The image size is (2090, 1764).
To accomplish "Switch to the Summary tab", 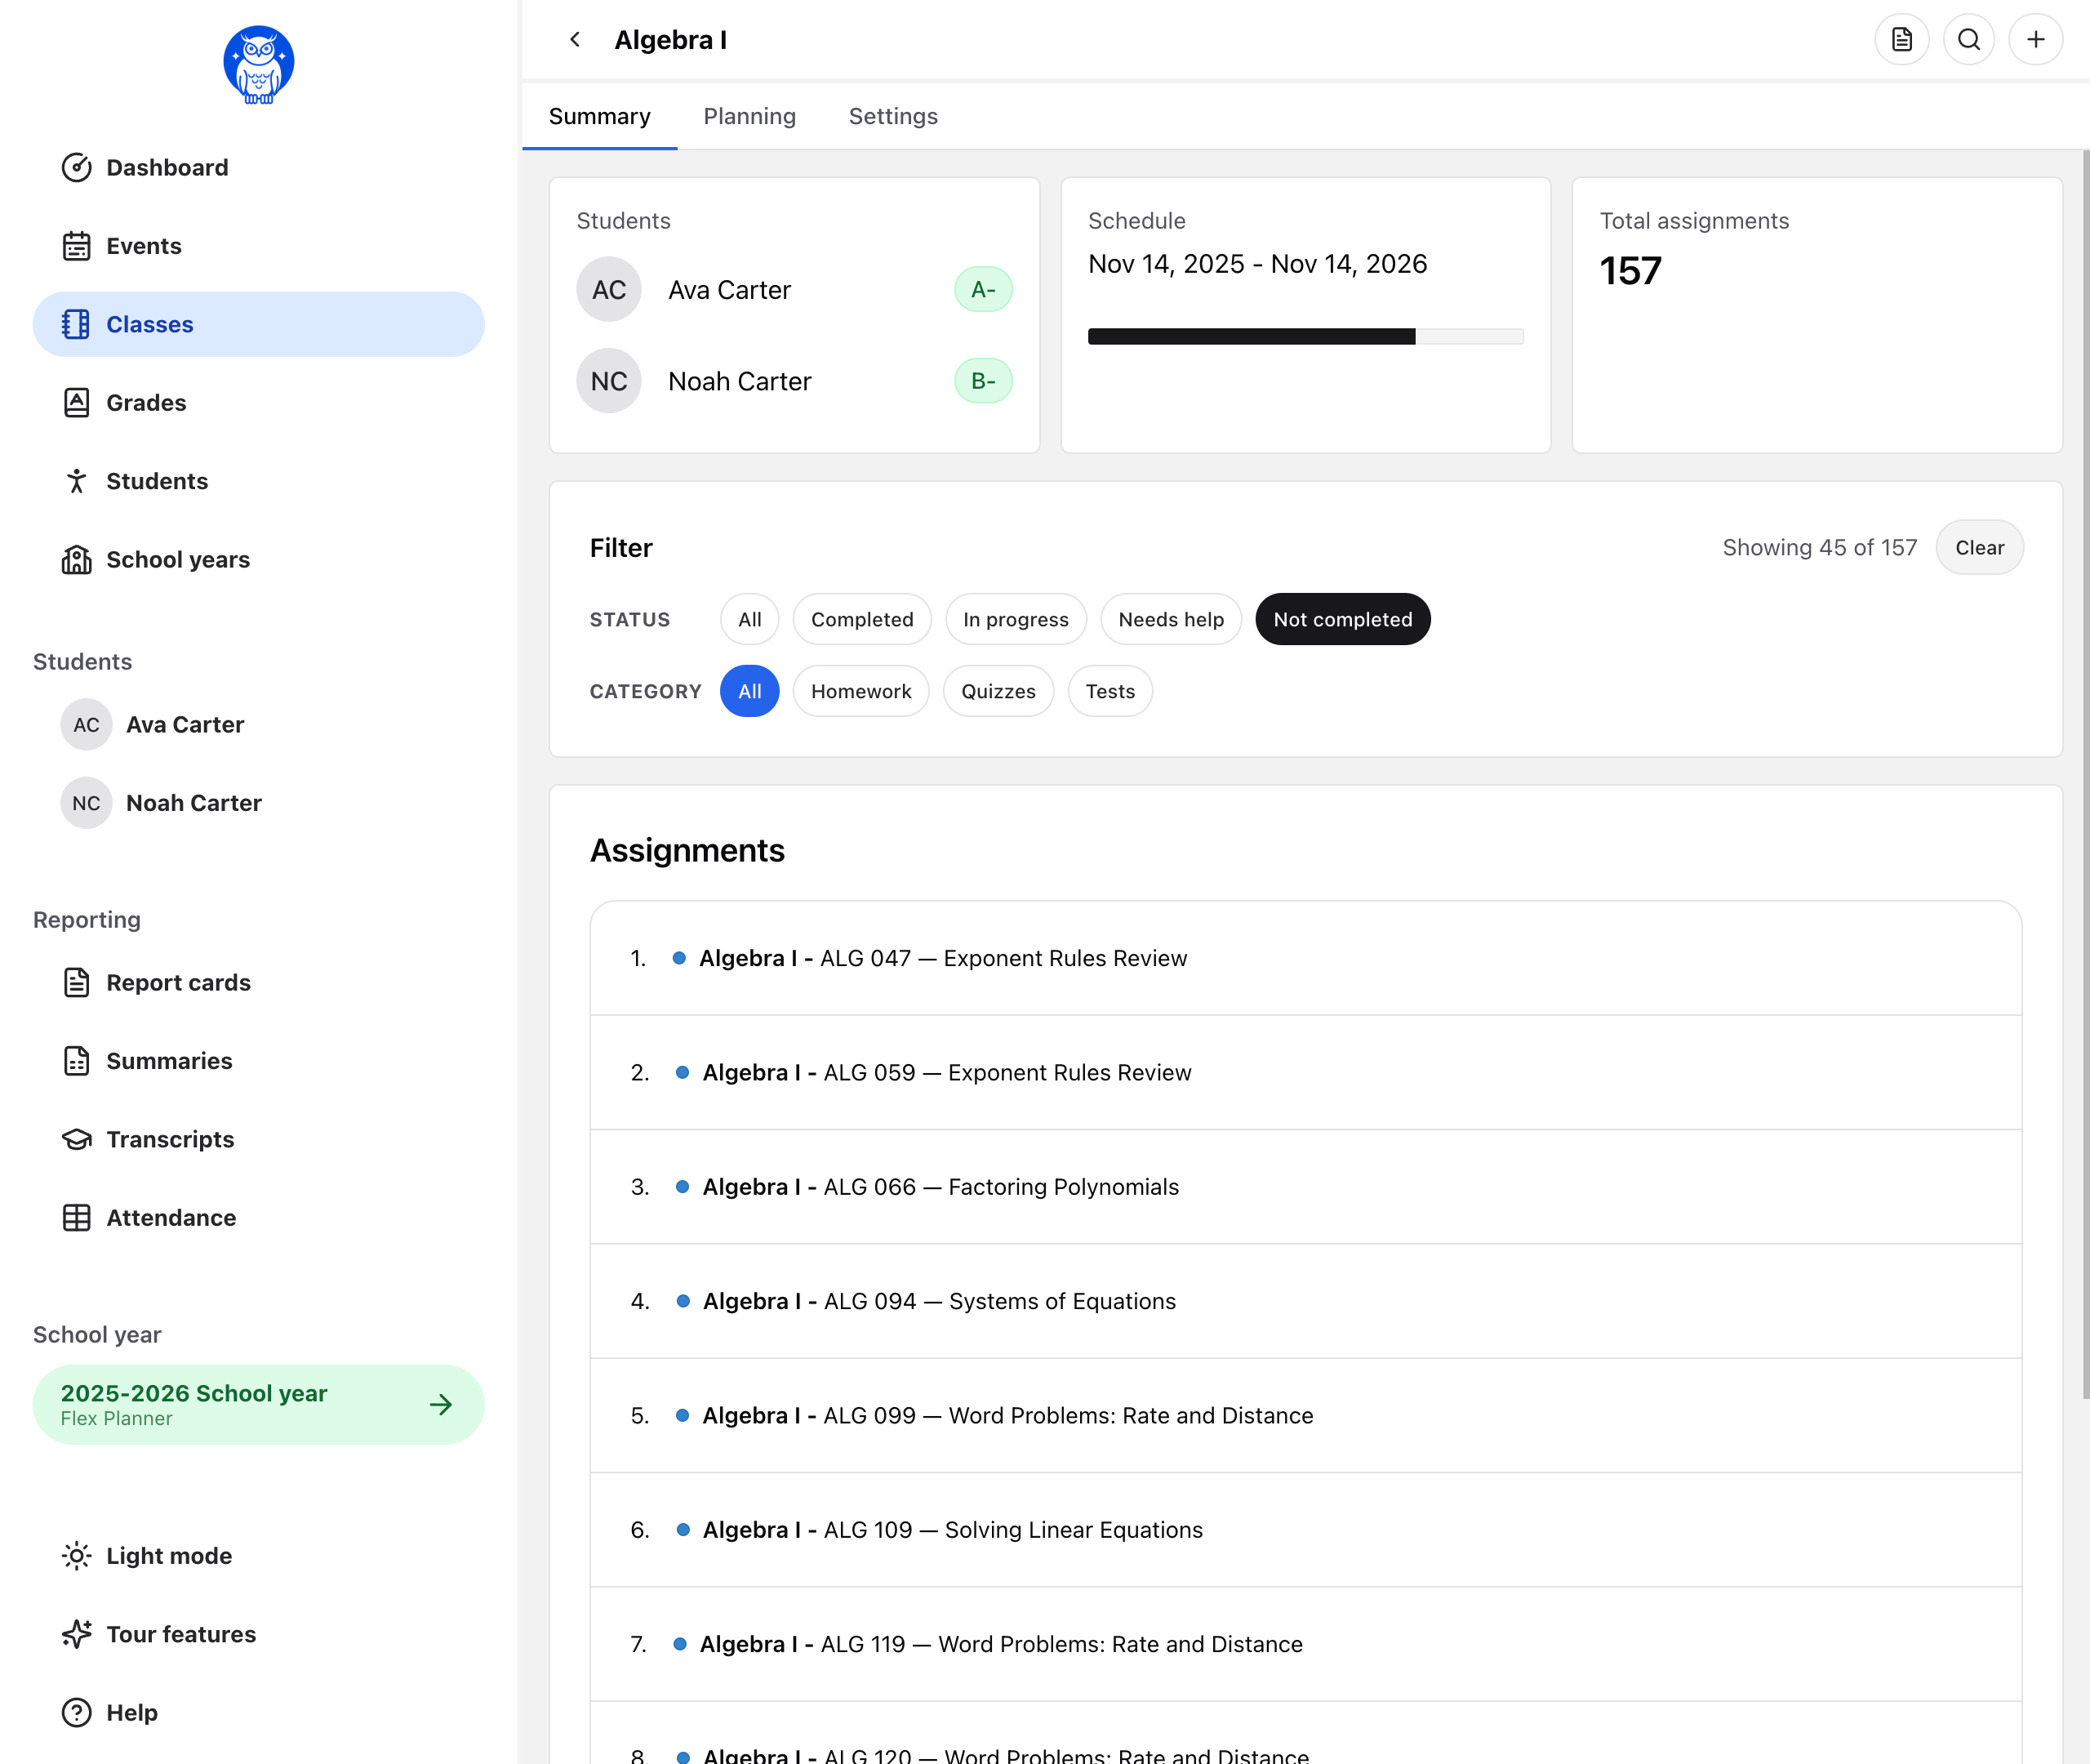I will click(600, 116).
